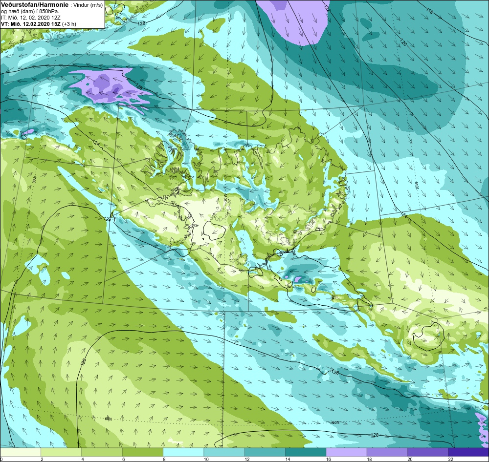The height and width of the screenshot is (462, 489).
Task: Click the darkest purple legend swatch above 22
Action: pos(468,452)
